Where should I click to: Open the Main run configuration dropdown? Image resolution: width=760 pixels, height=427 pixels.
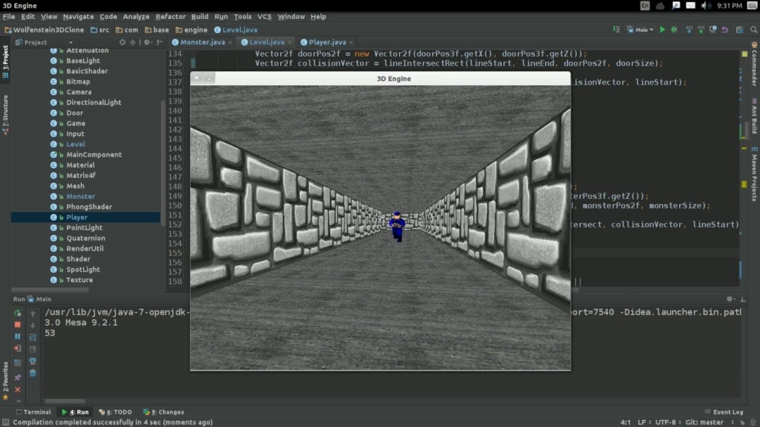(641, 30)
